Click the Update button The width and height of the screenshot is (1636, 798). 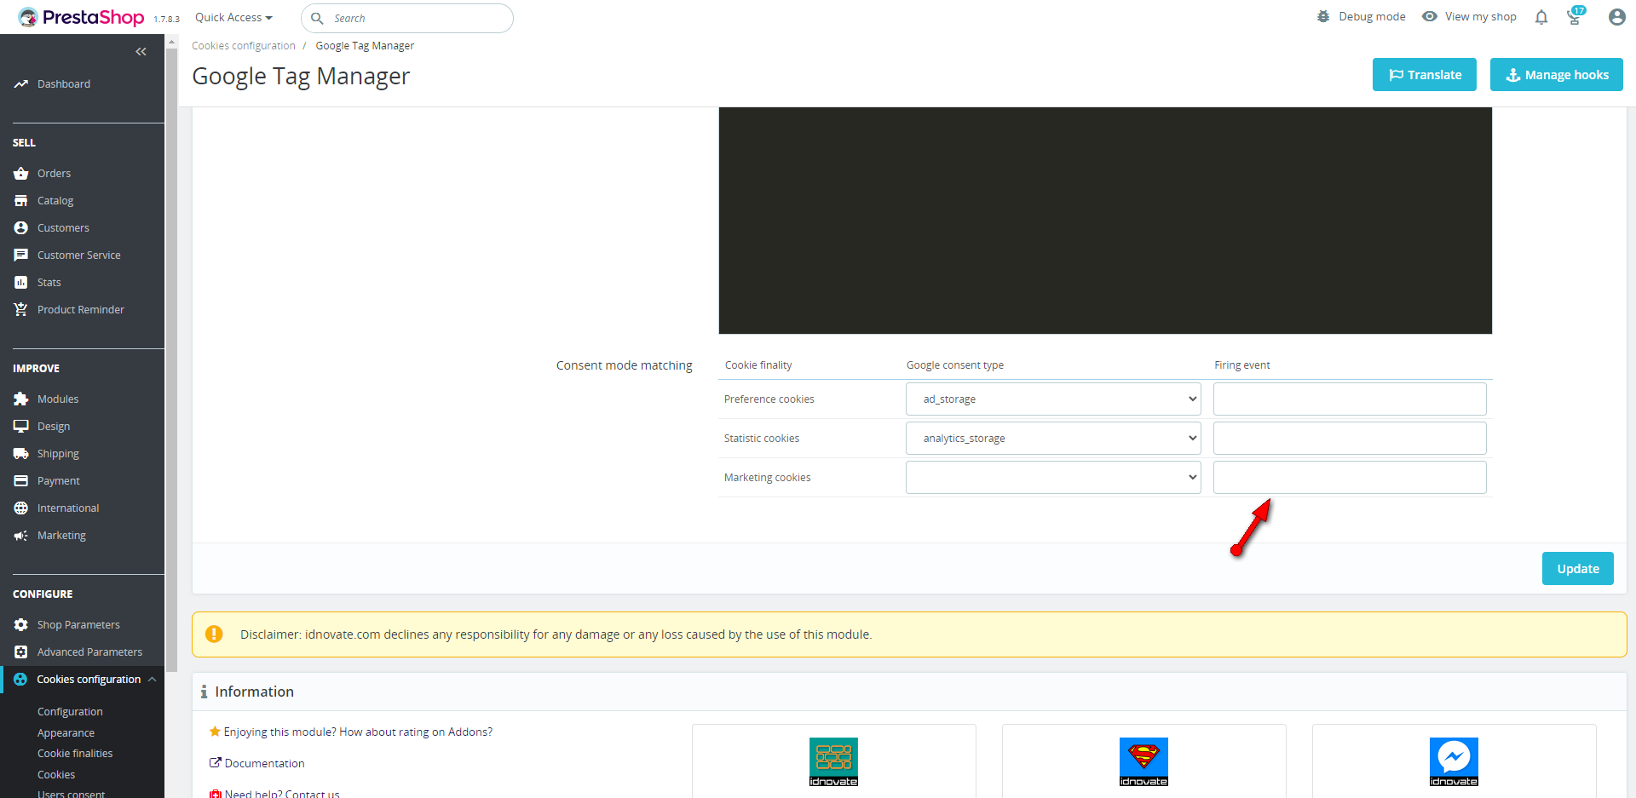[1578, 569]
